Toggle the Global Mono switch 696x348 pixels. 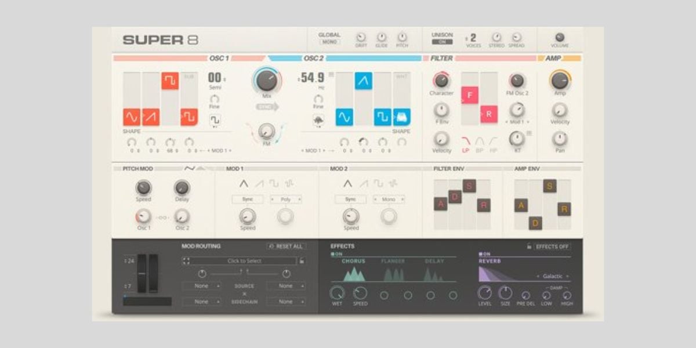point(329,42)
